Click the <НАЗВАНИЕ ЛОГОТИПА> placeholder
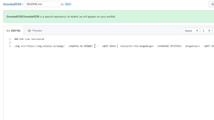 170,46
